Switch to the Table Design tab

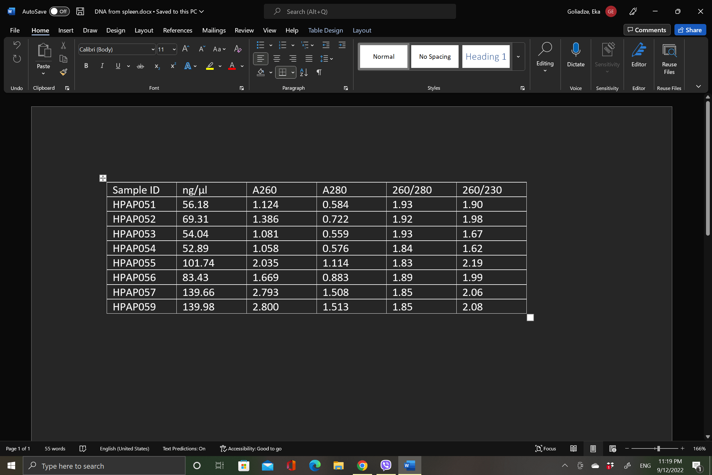tap(325, 30)
